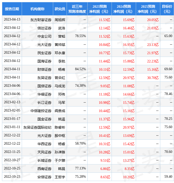Screen dimensions: 174x183
Task: Click the target price 70.60
Action: tap(168, 152)
